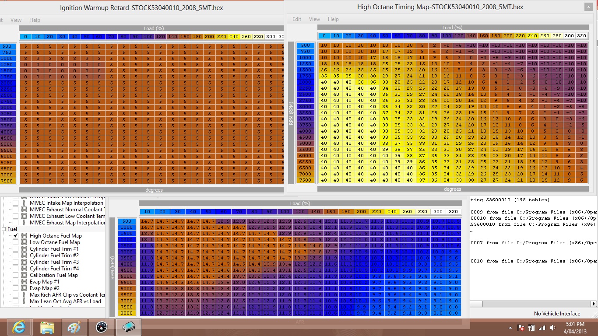Select the Calibration Fuel Map tree label
This screenshot has height=336, width=598.
click(54, 275)
